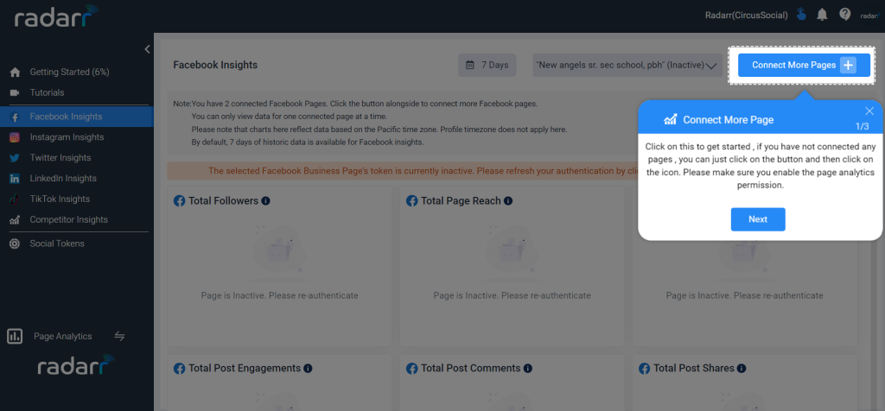Click the inactive token warning banner
Viewport: 885px width, 411px height.
click(x=403, y=171)
